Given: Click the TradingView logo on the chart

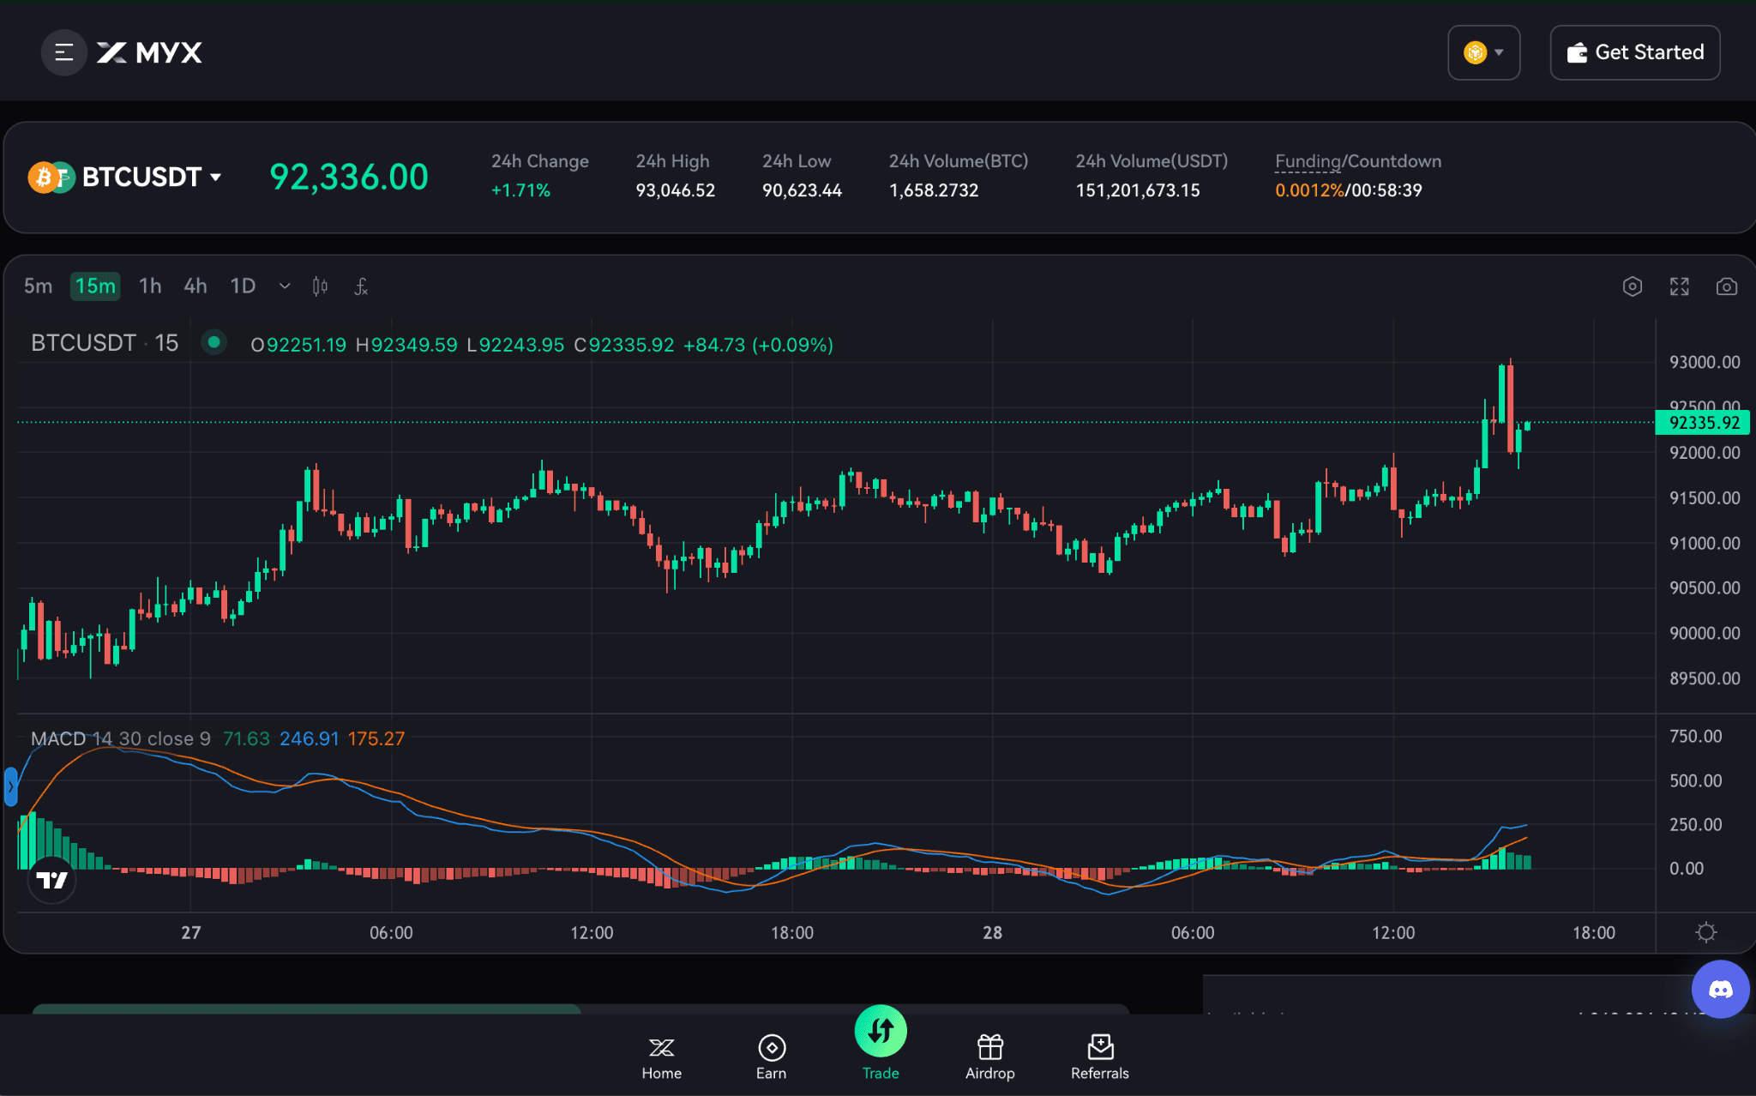Looking at the screenshot, I should click(x=51, y=880).
